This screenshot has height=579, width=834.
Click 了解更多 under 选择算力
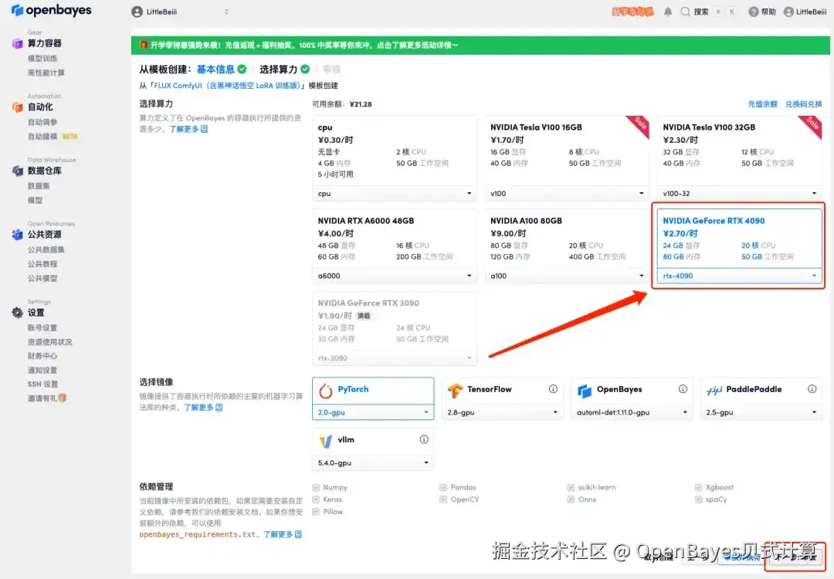pos(188,129)
